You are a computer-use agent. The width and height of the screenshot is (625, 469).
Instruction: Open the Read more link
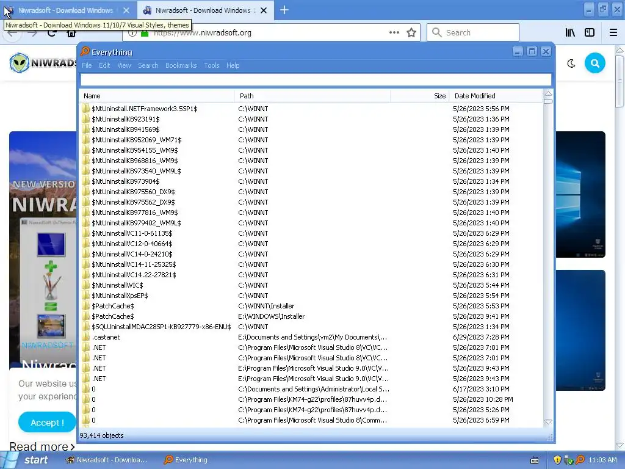tap(42, 446)
